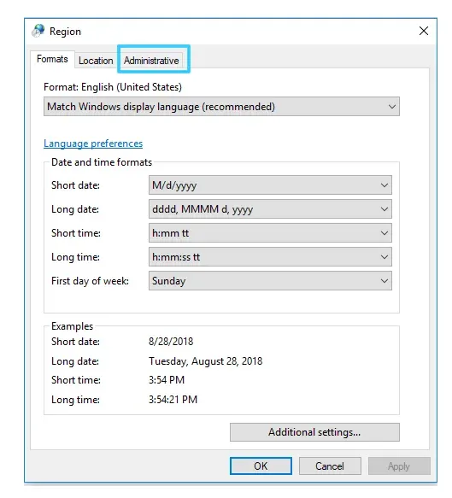Open the Long date format dropdown arrow
This screenshot has width=452, height=498.
(x=384, y=209)
